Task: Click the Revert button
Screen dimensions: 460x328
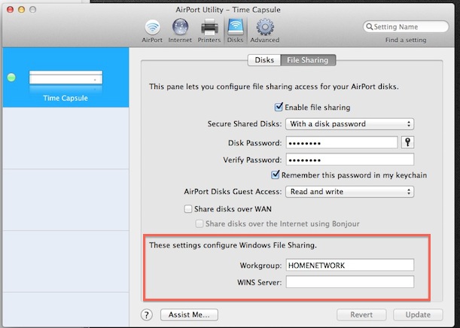Action: pos(361,314)
